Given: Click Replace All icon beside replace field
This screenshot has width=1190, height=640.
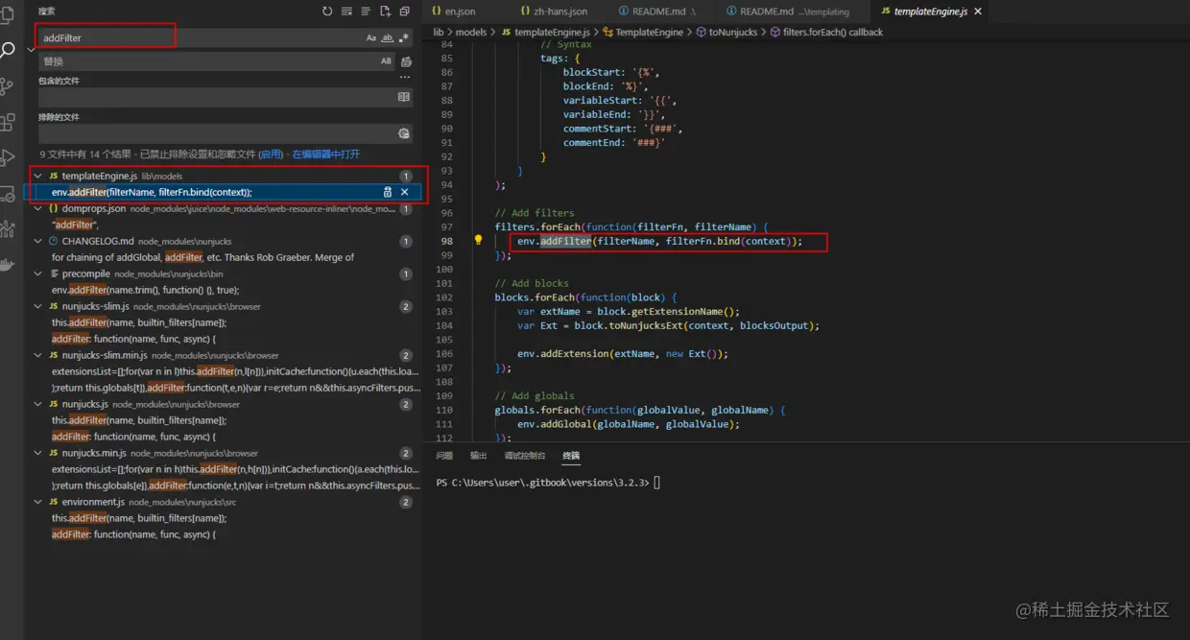Looking at the screenshot, I should (x=406, y=61).
